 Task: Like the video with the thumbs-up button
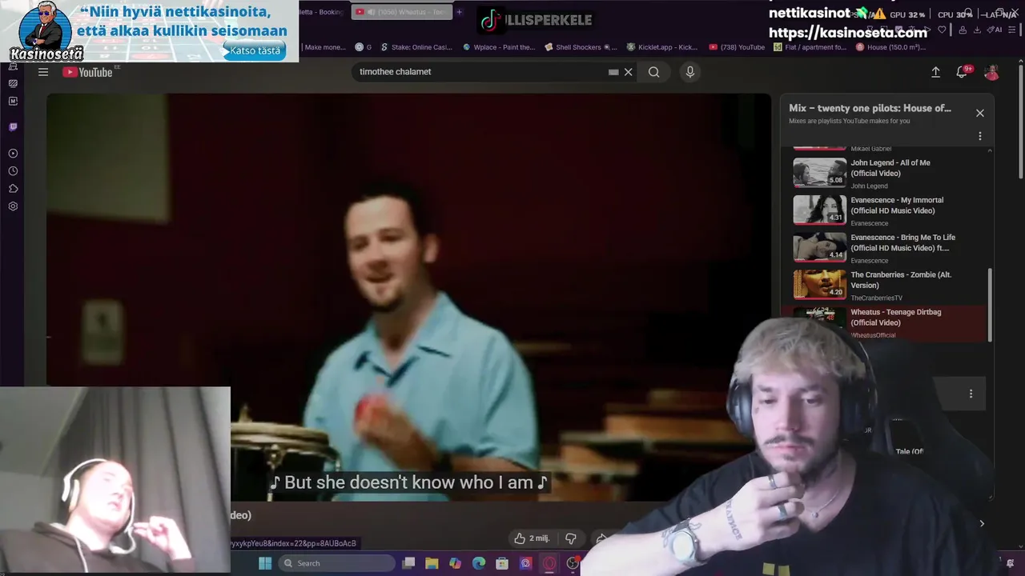click(532, 538)
